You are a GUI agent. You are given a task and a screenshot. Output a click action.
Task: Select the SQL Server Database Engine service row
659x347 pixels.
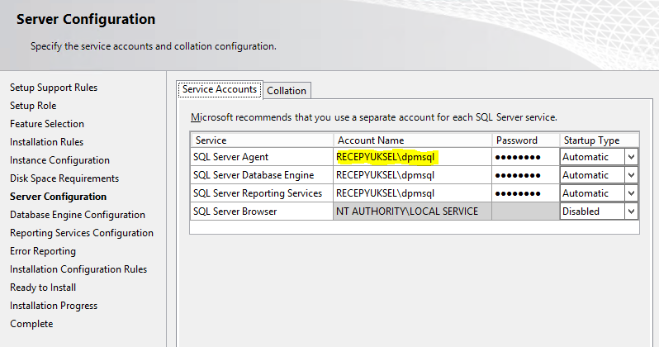point(262,175)
